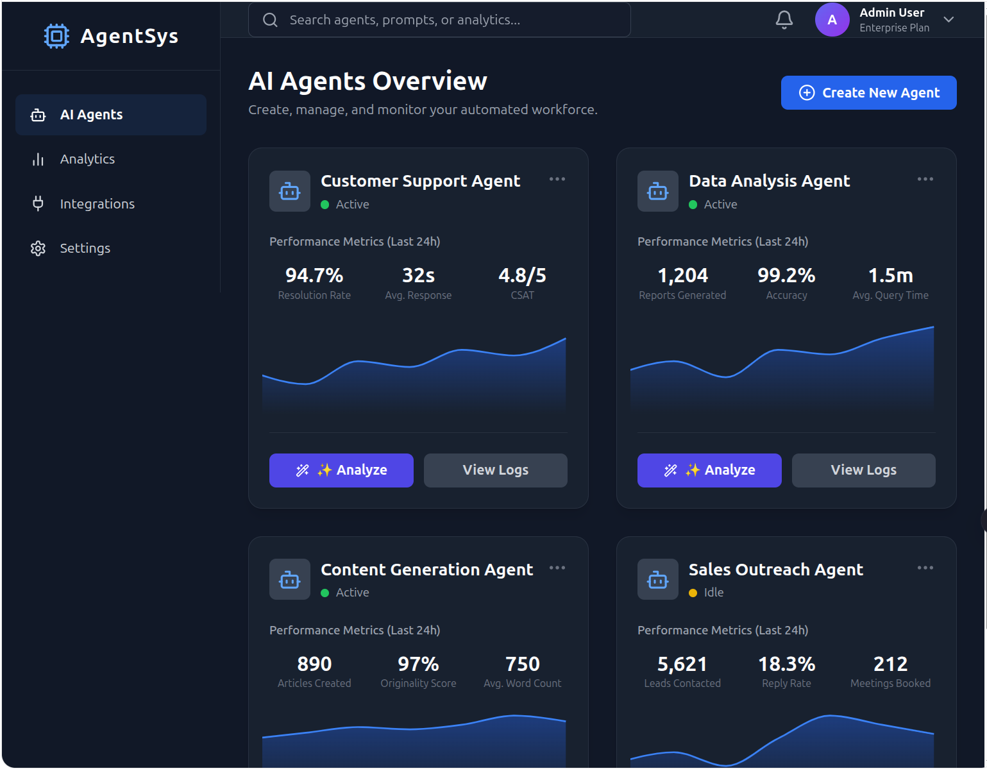Click the Data Analysis Agent robot icon
The width and height of the screenshot is (987, 771).
tap(657, 191)
